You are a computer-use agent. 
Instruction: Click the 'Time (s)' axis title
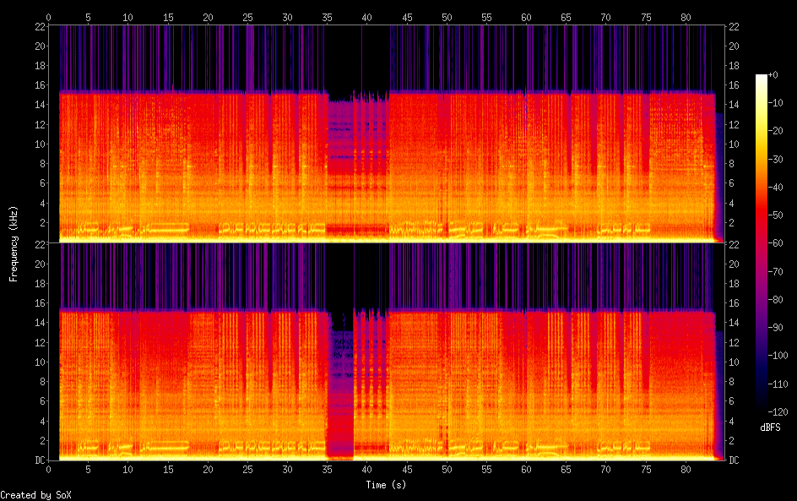pyautogui.click(x=386, y=485)
